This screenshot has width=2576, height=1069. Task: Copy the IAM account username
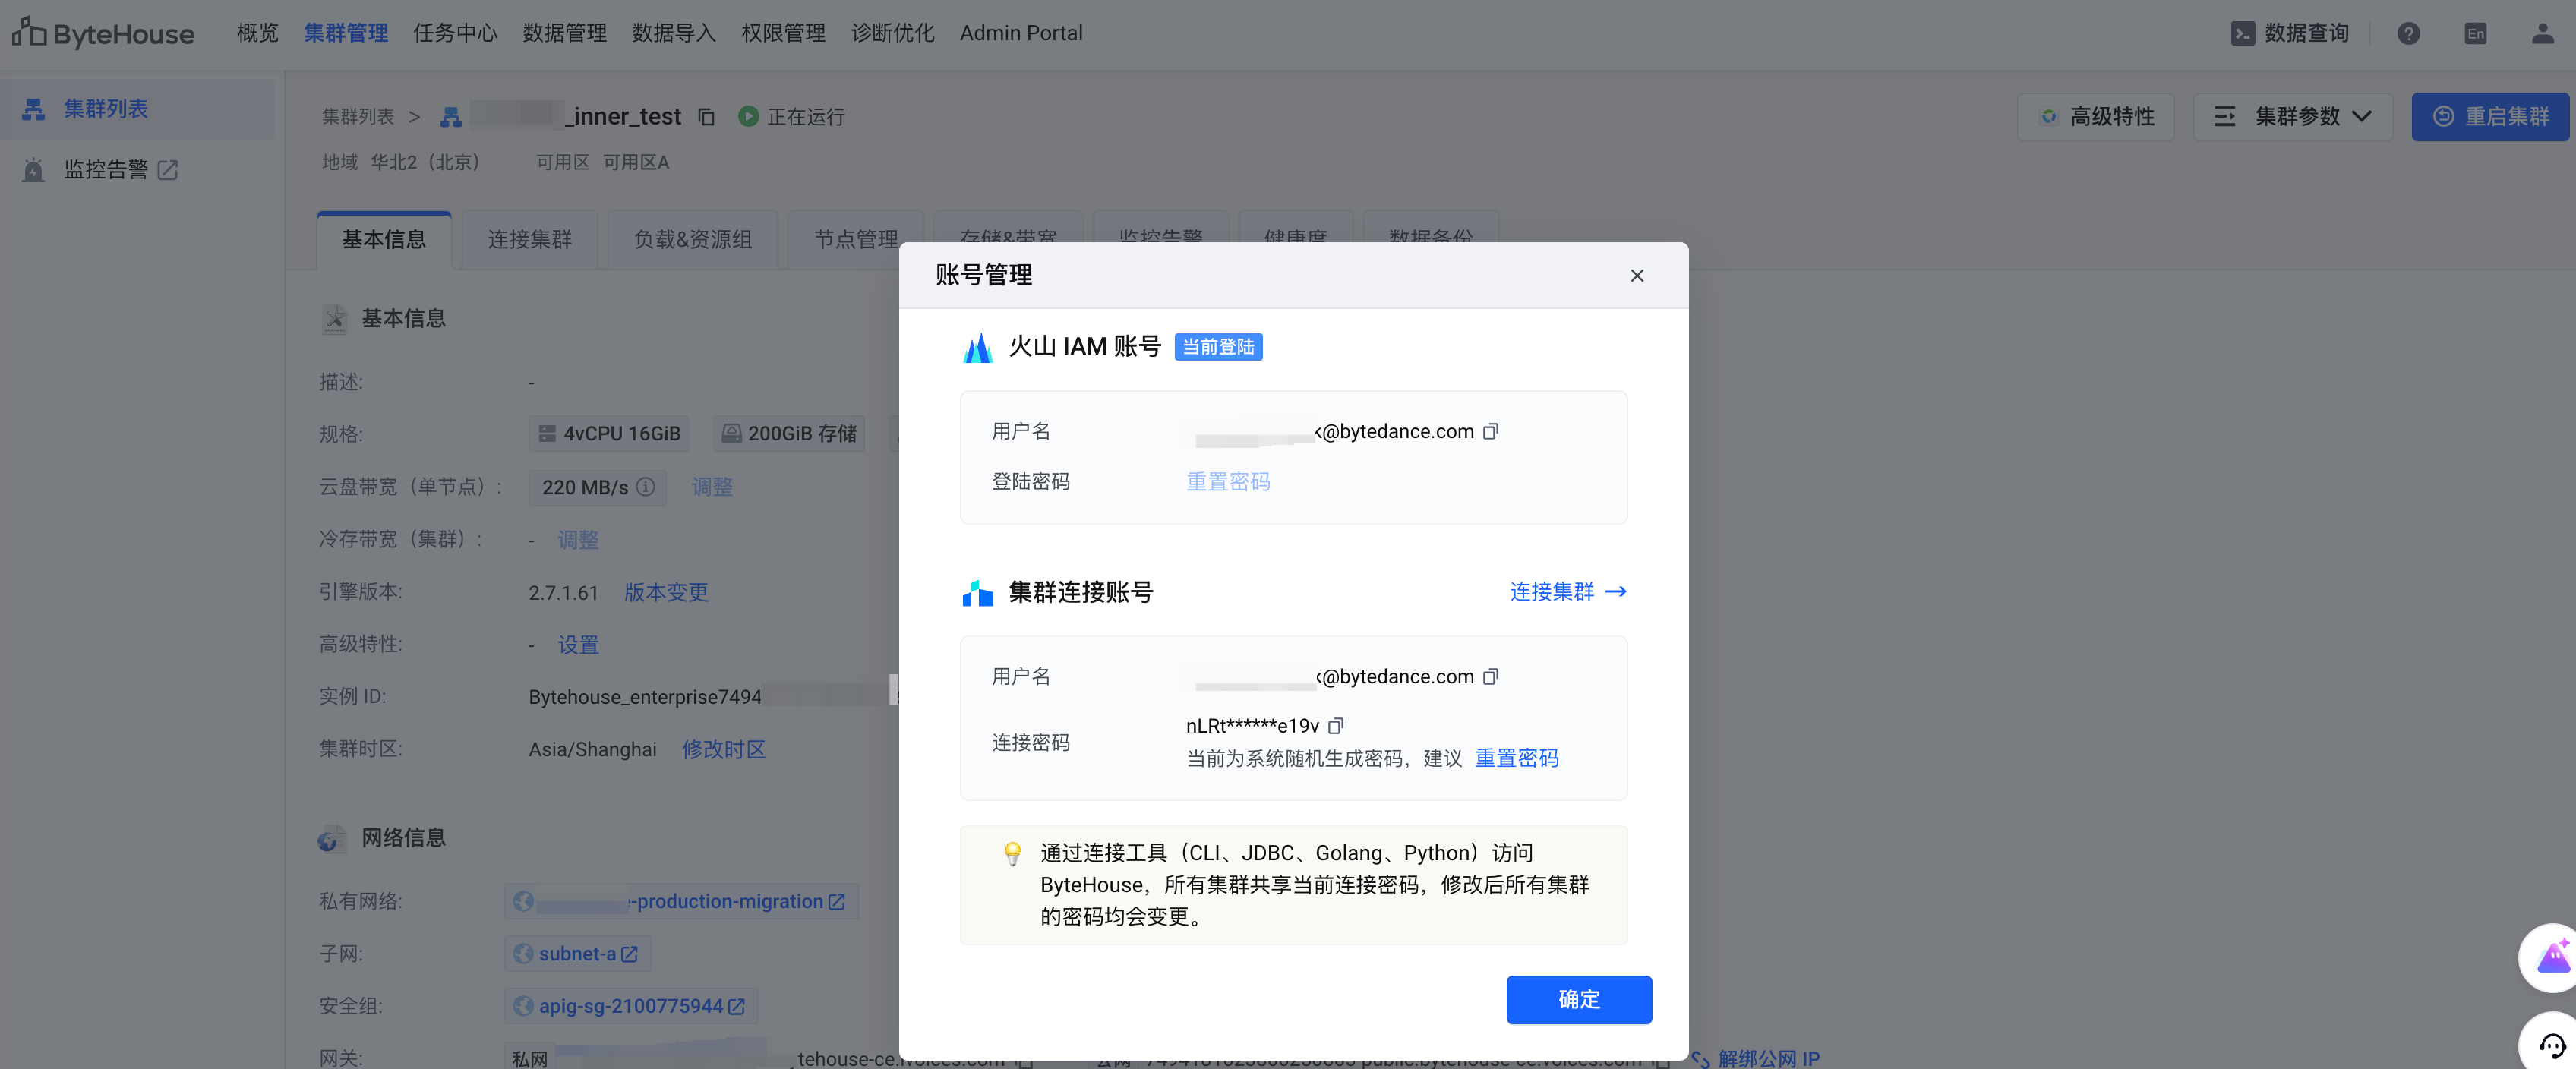point(1490,431)
